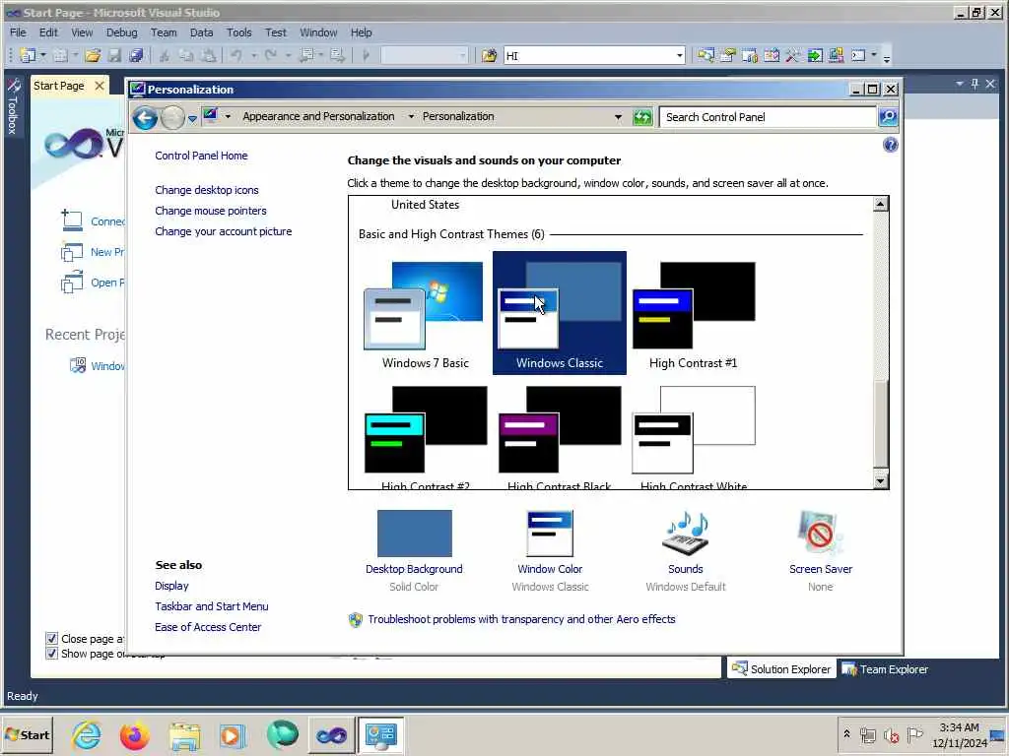
Task: Click the theme list scrollbar thumb
Action: [x=880, y=423]
